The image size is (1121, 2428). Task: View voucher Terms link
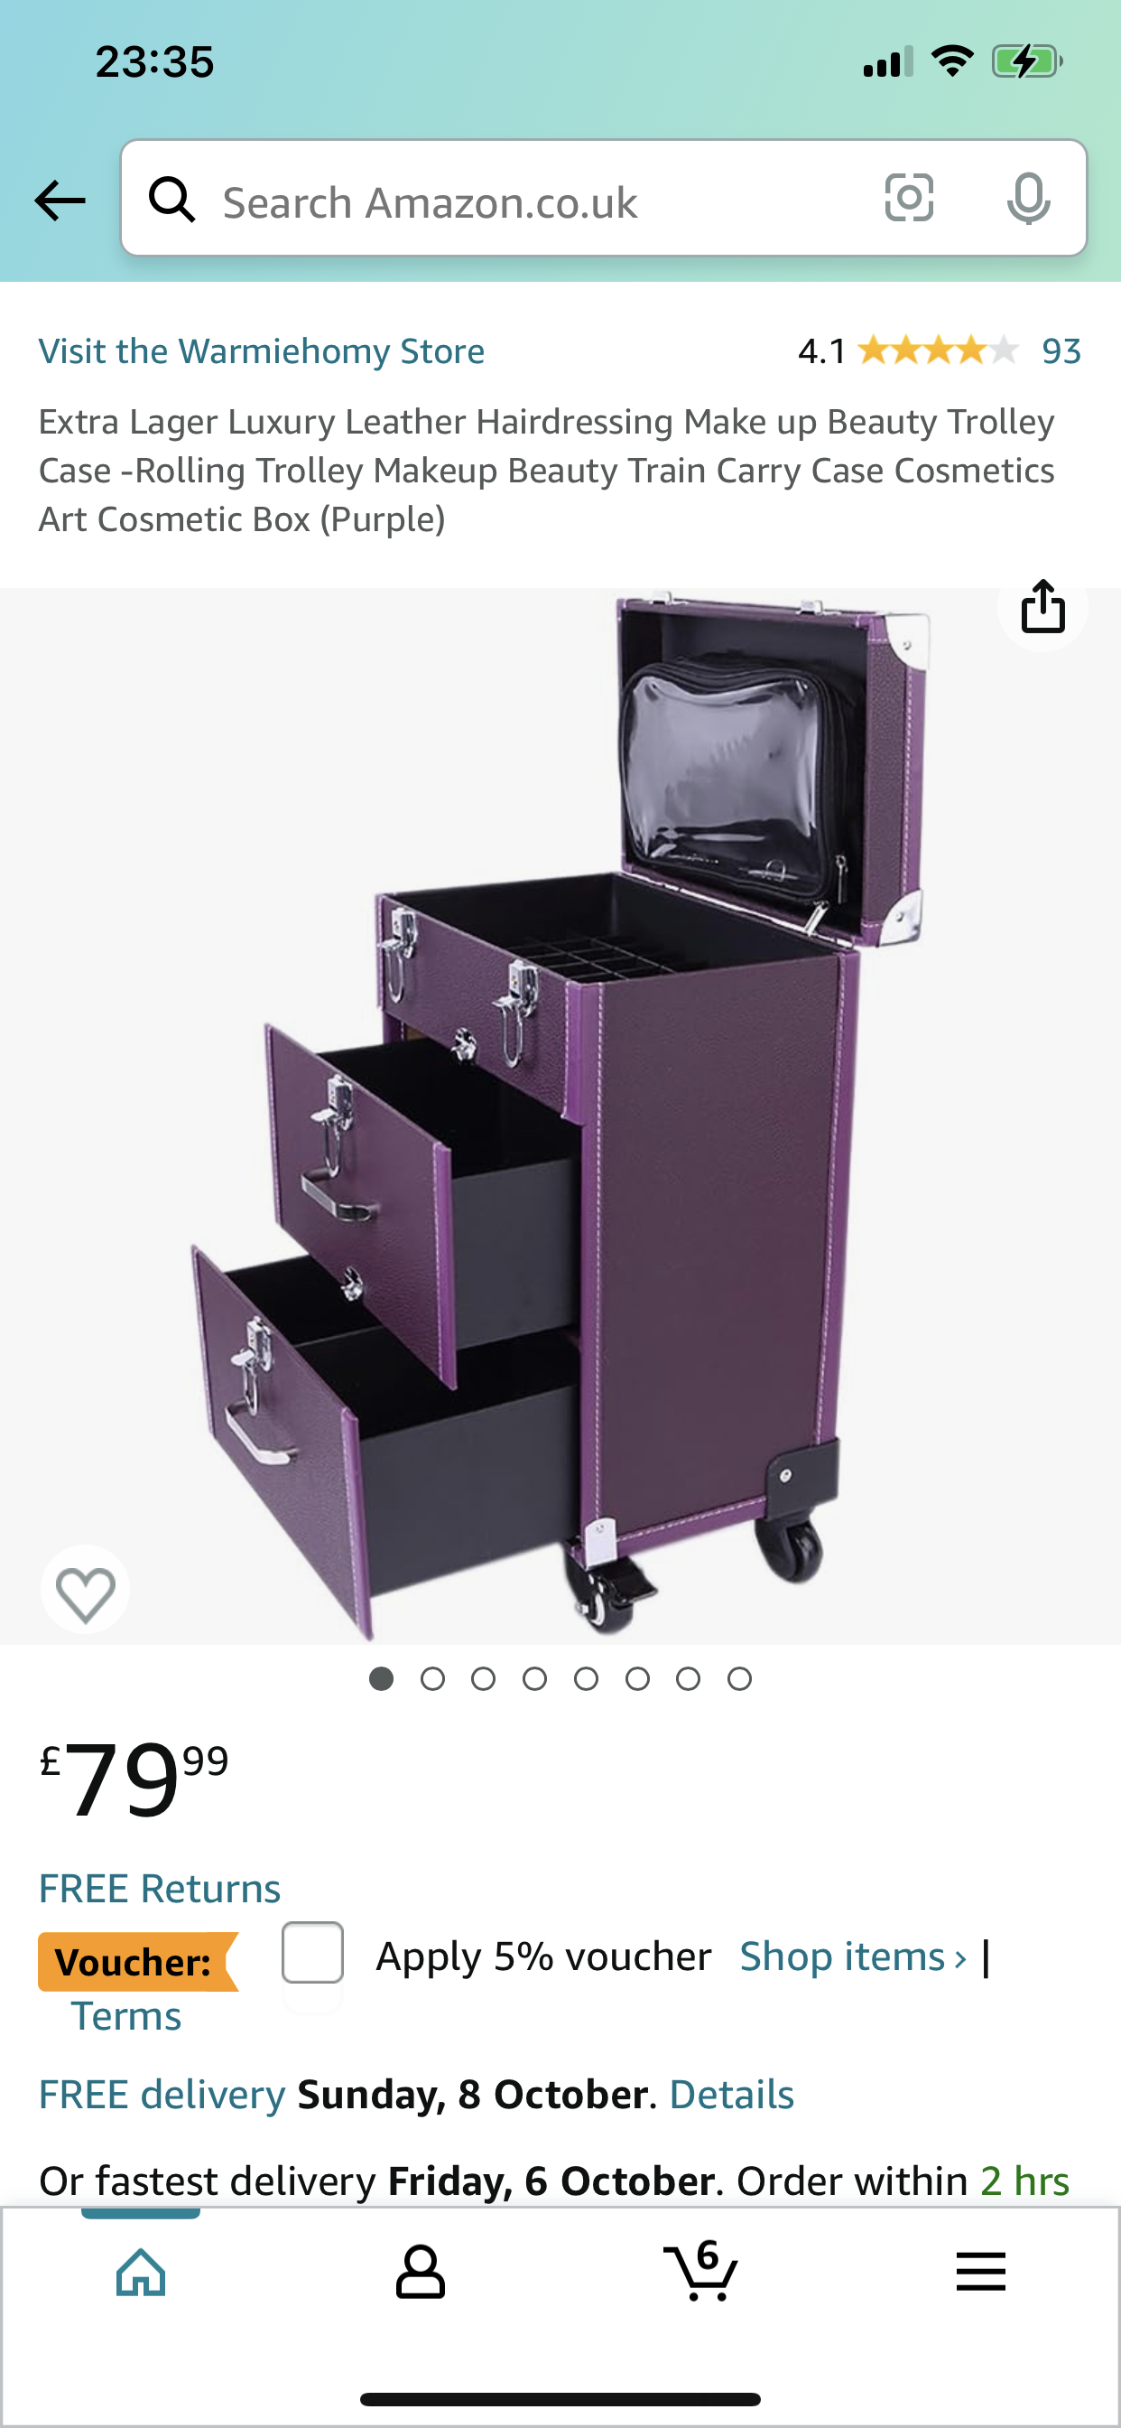[x=126, y=2017]
